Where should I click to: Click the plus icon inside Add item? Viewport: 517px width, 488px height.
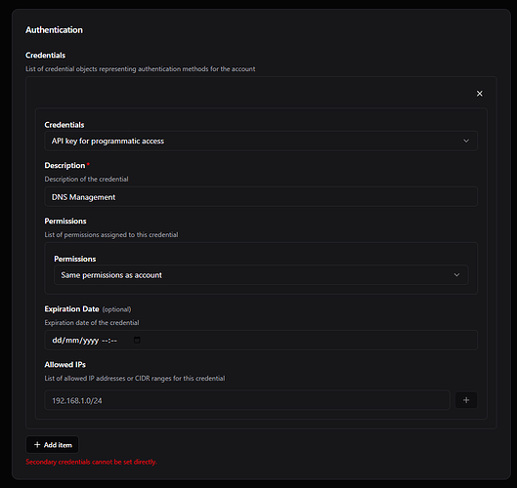coord(37,444)
